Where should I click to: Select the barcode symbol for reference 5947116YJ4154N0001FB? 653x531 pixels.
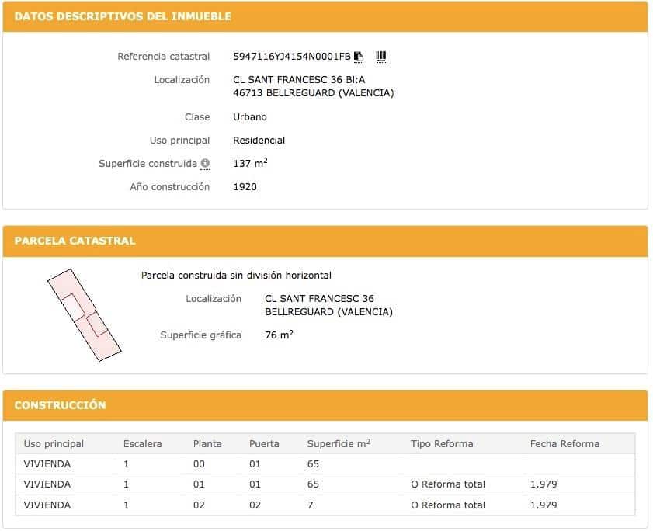(x=380, y=56)
